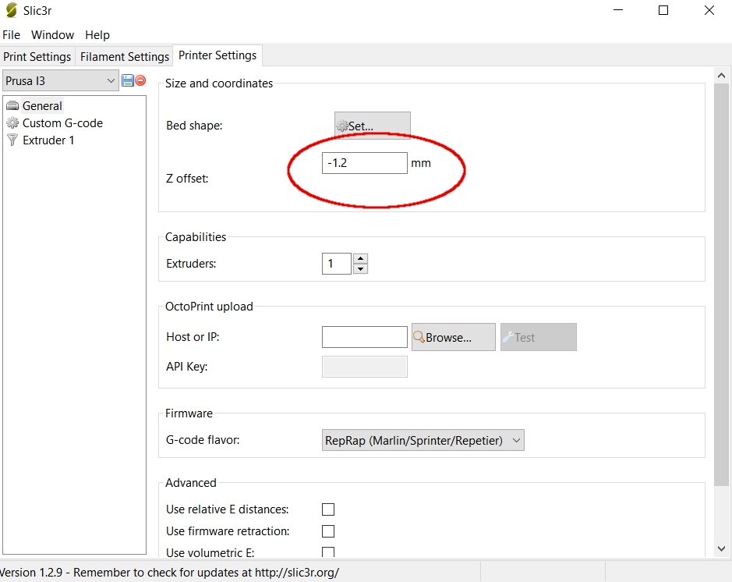732x582 pixels.
Task: Click the printer icon beside General
Action: [12, 105]
